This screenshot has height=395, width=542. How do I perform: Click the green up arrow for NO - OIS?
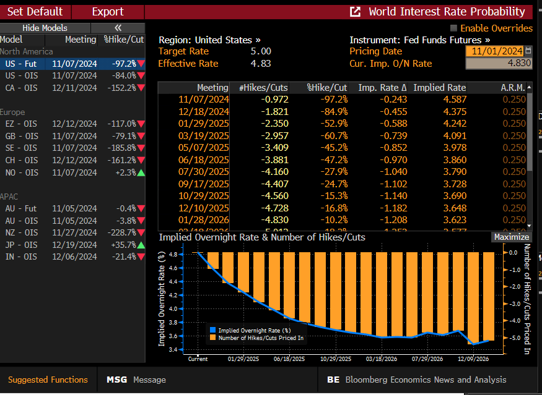point(141,173)
